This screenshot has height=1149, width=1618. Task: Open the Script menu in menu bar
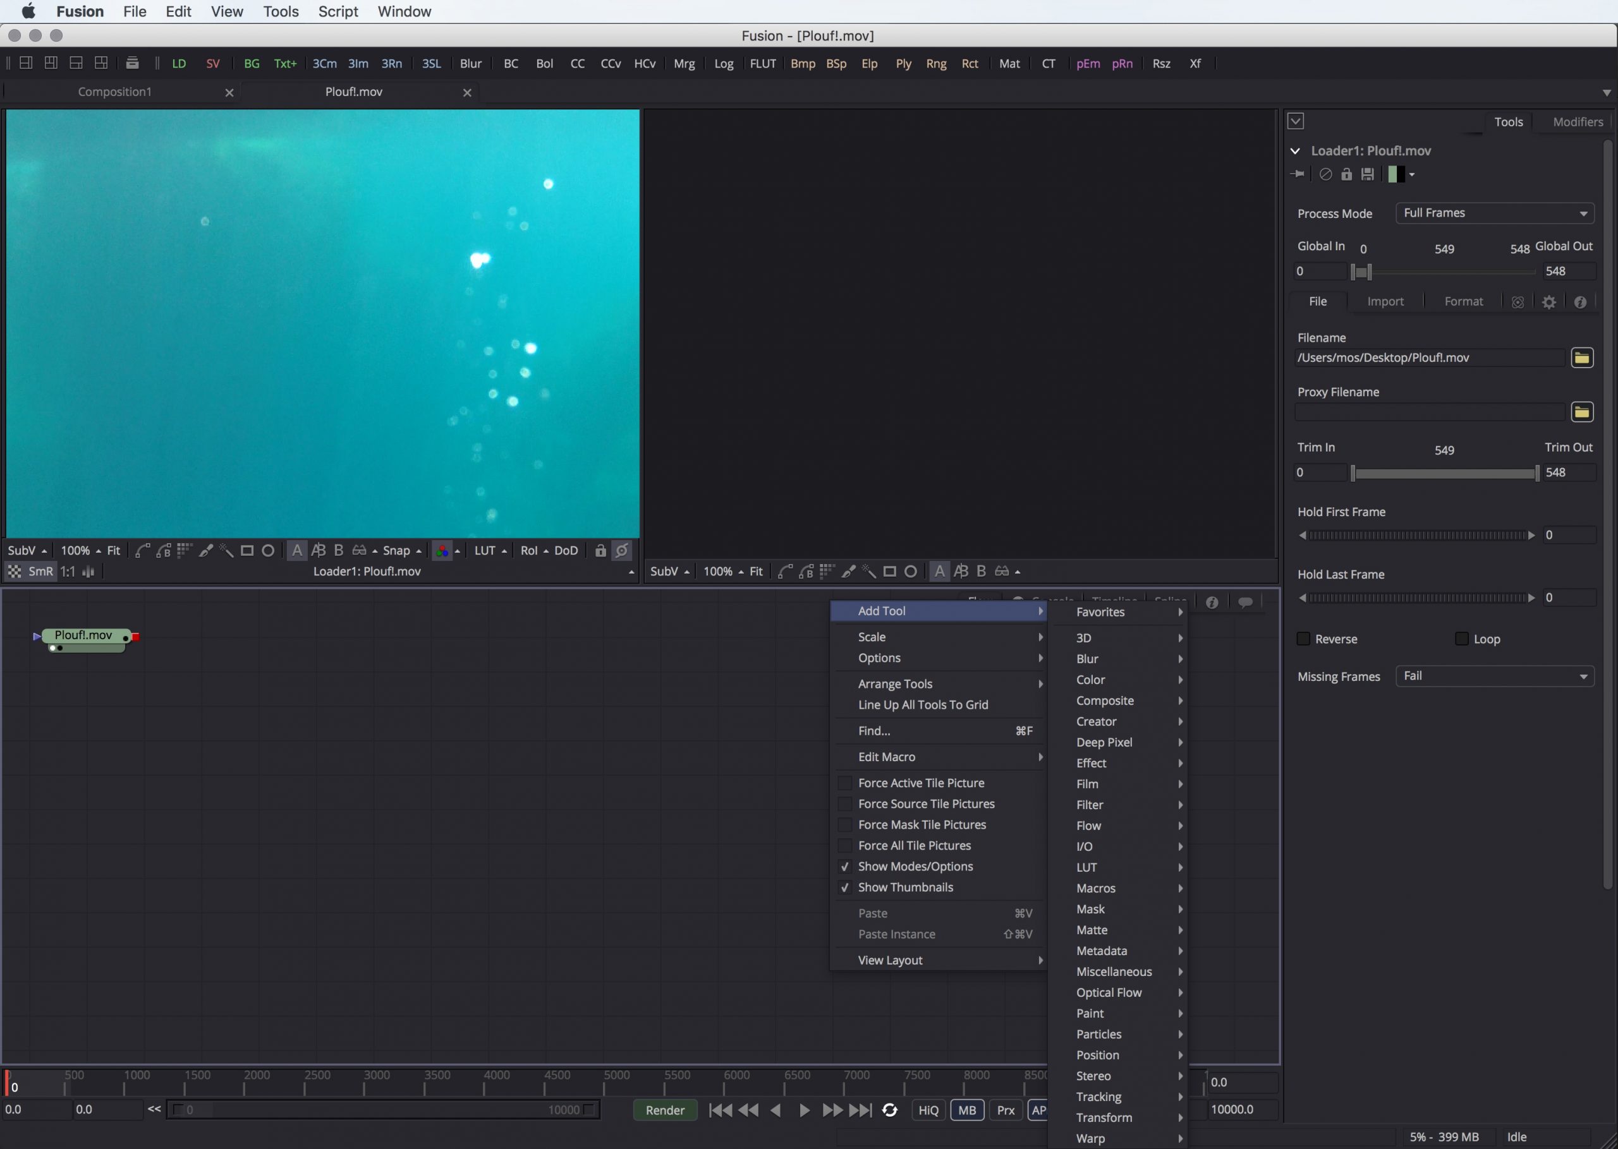tap(338, 11)
